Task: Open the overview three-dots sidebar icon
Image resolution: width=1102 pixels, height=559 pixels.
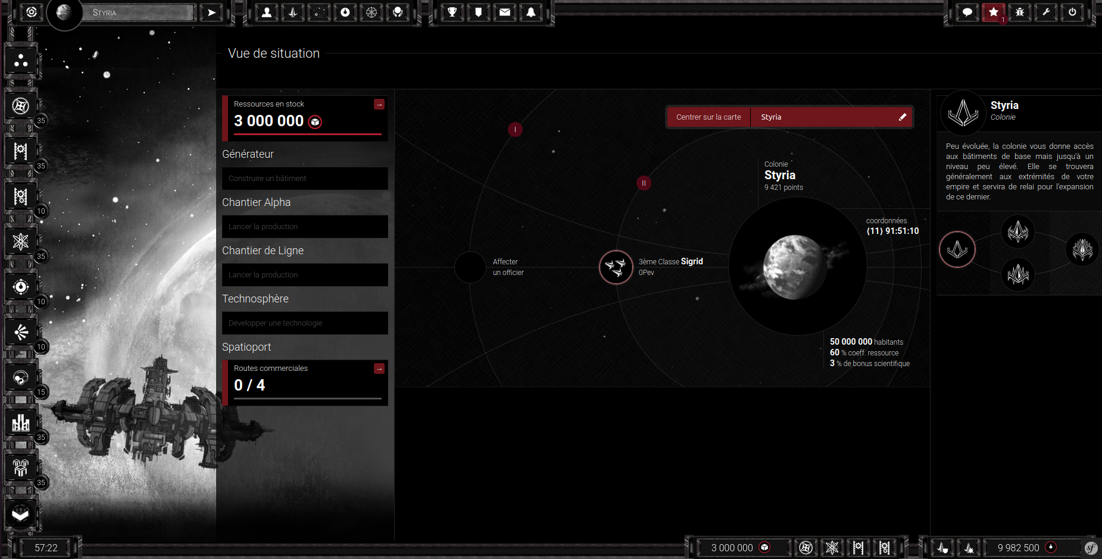Action: point(21,61)
